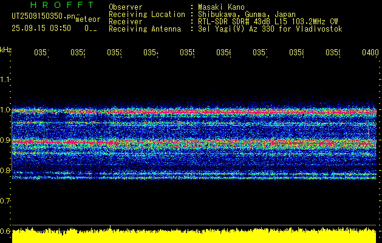Click the 0355 time marker

pos(187,52)
